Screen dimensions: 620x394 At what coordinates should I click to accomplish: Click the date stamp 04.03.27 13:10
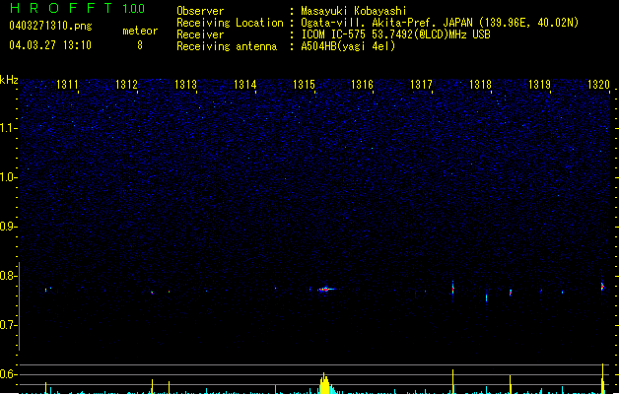point(50,45)
